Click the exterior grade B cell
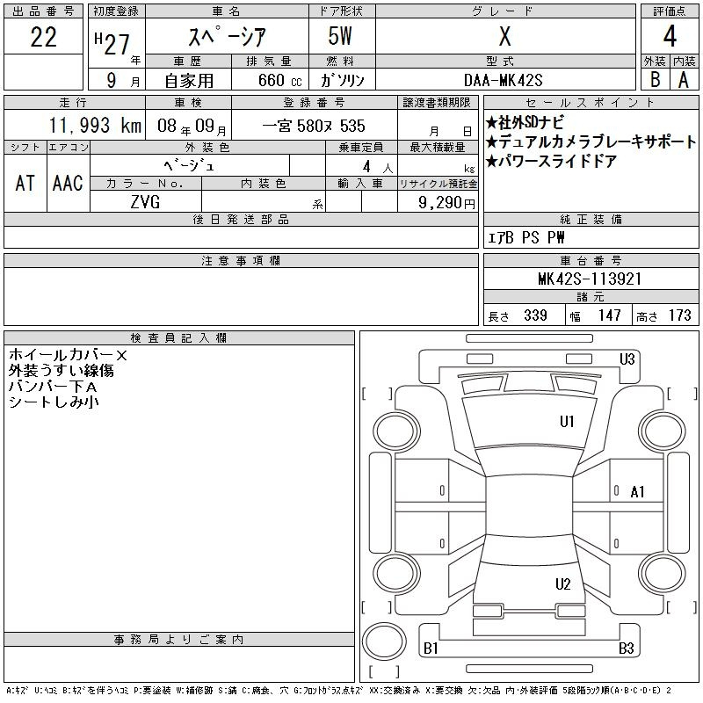The width and height of the screenshot is (703, 703). tap(655, 79)
